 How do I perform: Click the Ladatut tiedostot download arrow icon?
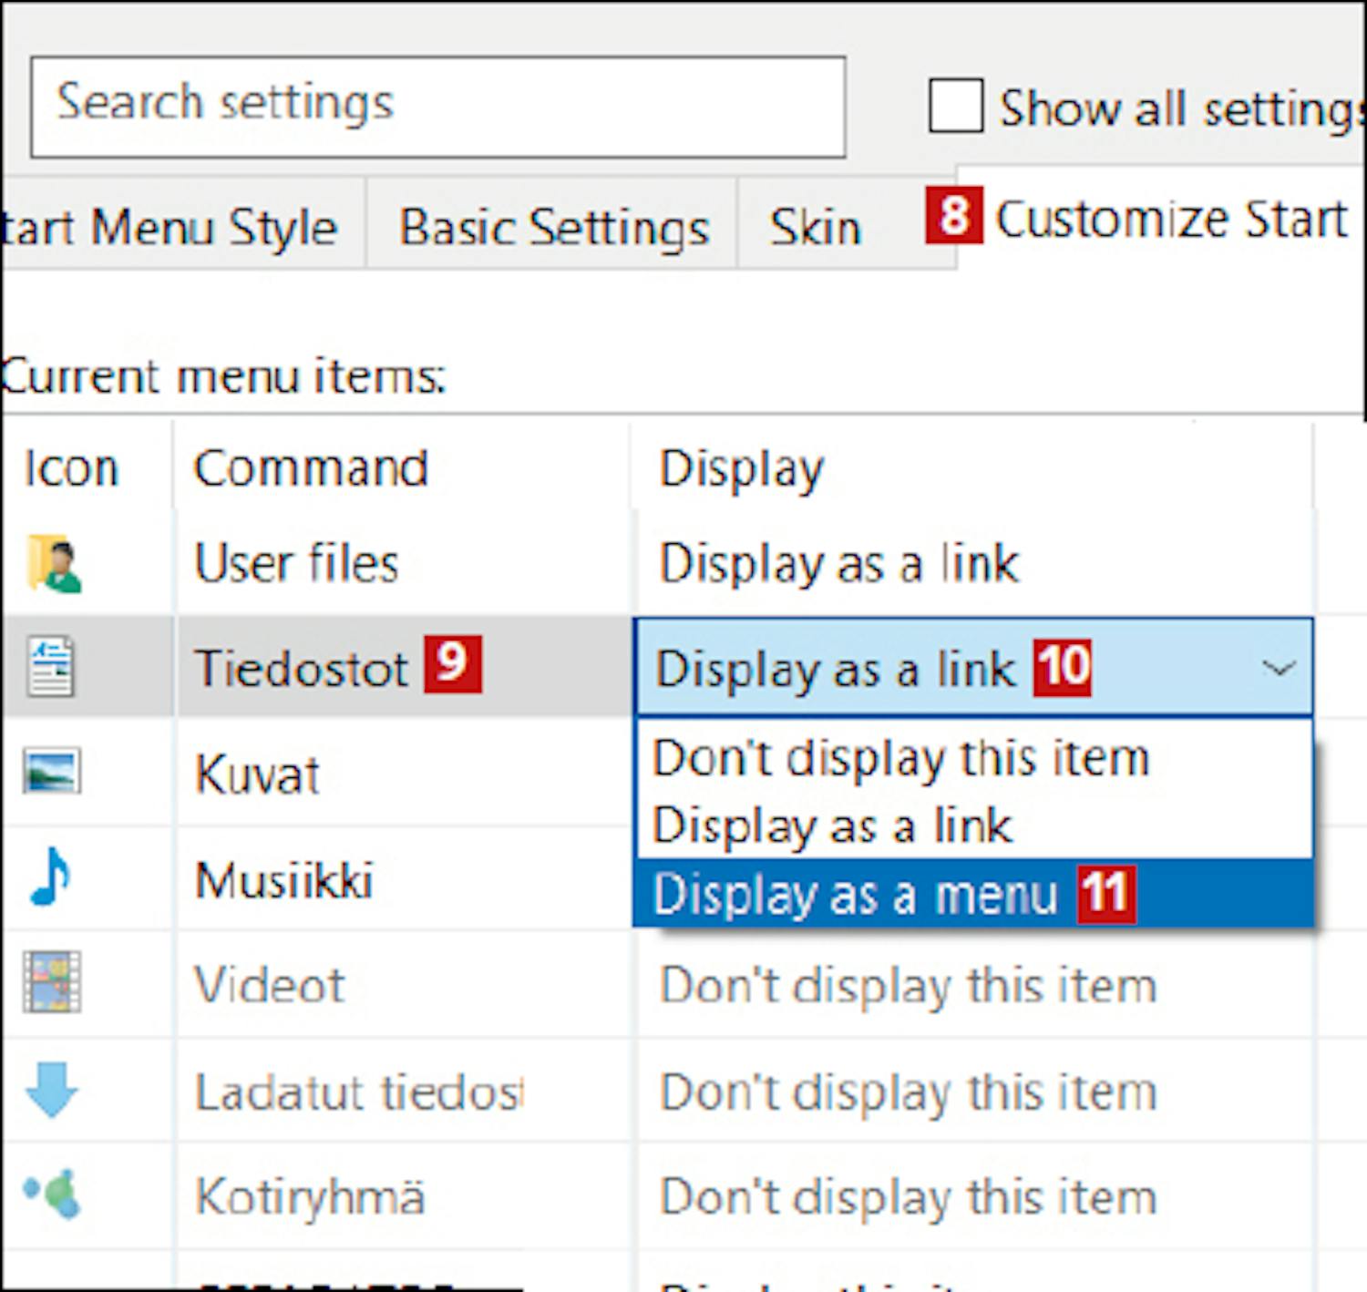point(51,1089)
